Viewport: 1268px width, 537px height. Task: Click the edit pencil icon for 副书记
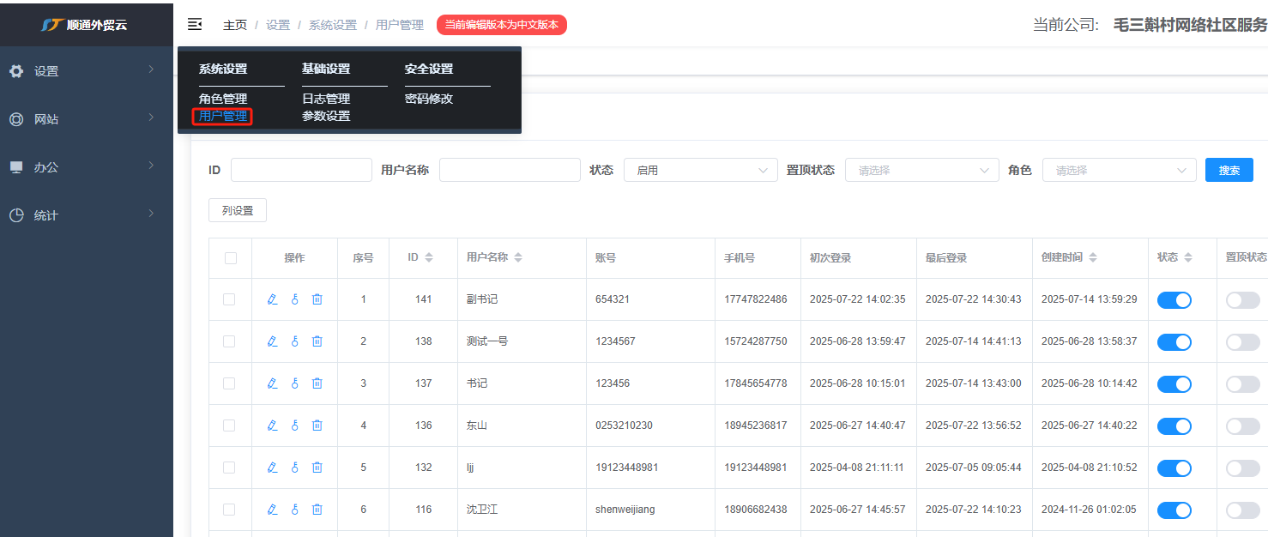pos(273,299)
